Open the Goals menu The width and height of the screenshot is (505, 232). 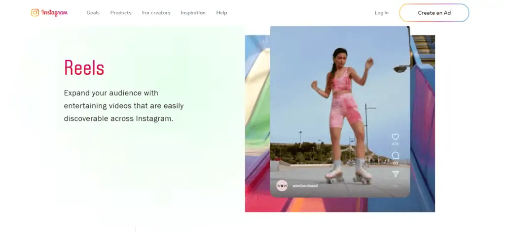pyautogui.click(x=93, y=13)
